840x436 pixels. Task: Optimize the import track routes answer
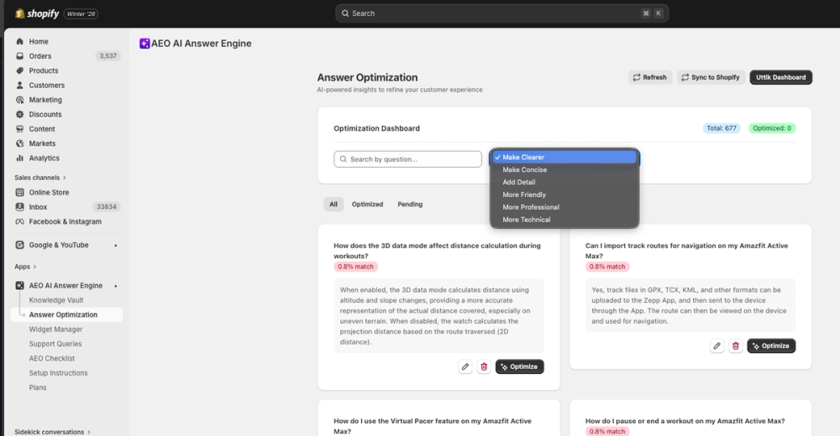pyautogui.click(x=771, y=345)
